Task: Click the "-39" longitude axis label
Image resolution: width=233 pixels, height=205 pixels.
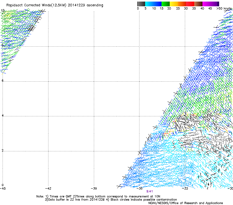Action: [x=94, y=189]
